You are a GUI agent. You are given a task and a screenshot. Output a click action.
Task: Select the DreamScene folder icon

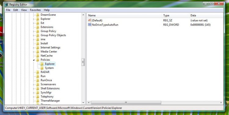[38, 15]
